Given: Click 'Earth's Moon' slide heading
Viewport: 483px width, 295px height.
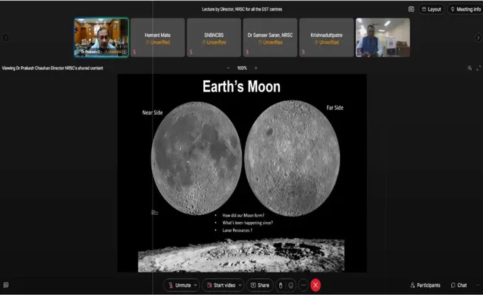Looking at the screenshot, I should pyautogui.click(x=241, y=87).
